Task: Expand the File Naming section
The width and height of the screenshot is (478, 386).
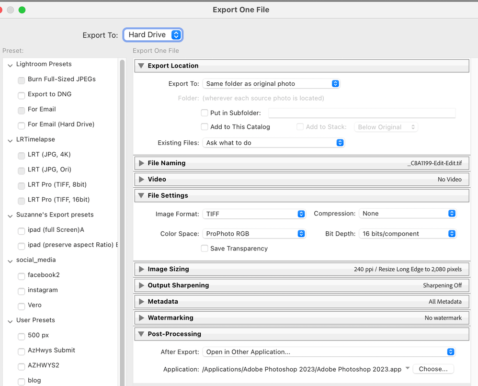Action: [141, 163]
